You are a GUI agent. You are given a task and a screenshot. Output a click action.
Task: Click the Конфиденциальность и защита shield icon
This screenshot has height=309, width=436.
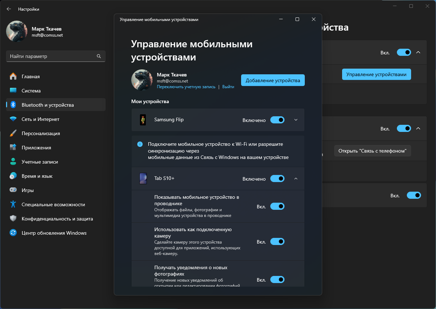pos(13,219)
